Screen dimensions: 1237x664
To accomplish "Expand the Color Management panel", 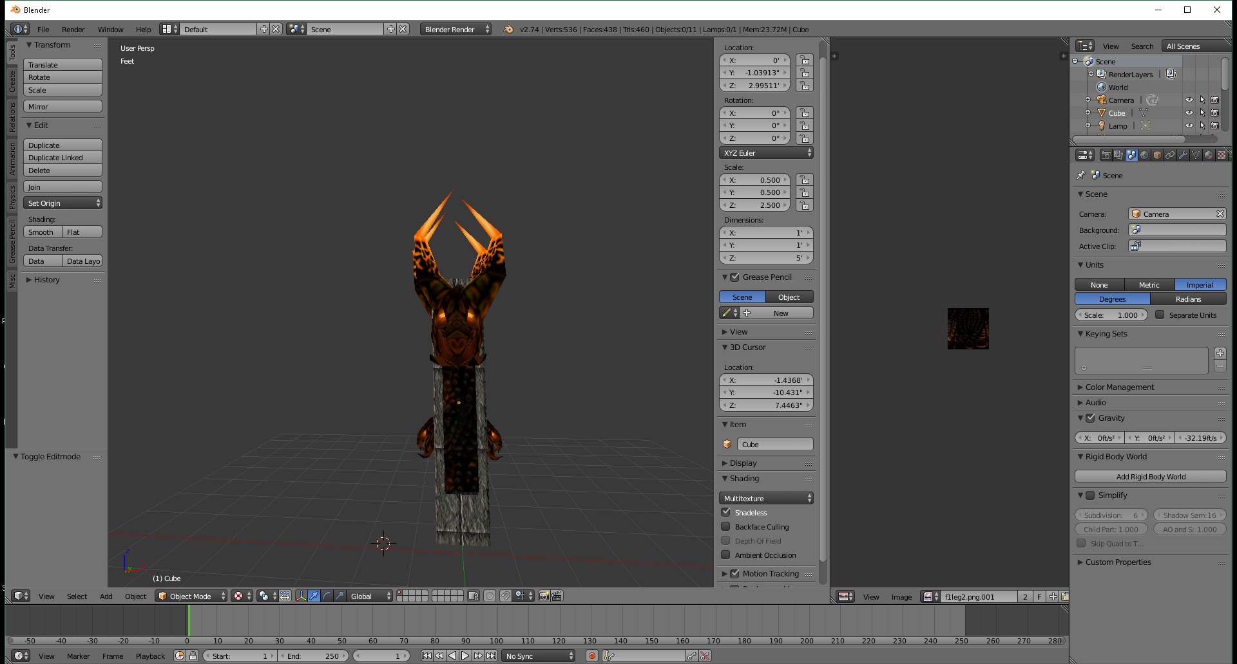I will 1119,387.
